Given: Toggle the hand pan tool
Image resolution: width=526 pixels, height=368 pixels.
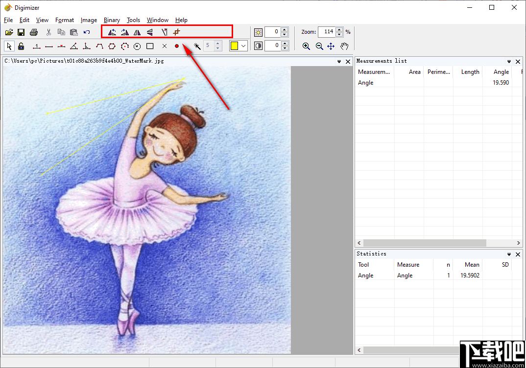Looking at the screenshot, I should [x=344, y=46].
